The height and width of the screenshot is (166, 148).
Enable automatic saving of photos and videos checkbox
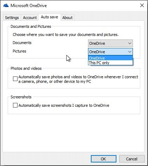(15, 79)
